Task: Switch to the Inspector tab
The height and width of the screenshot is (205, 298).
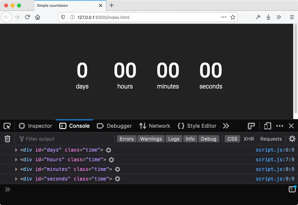Action: [35, 126]
